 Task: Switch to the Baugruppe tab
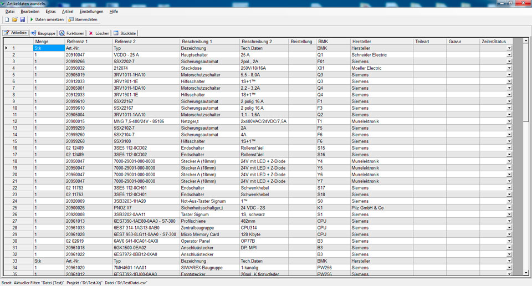[x=43, y=33]
